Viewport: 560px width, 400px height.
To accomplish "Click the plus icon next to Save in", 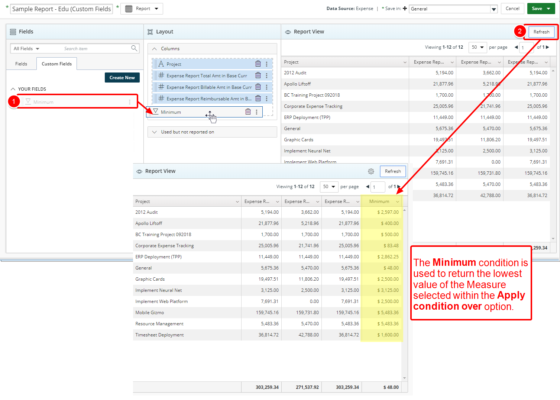I will (405, 9).
